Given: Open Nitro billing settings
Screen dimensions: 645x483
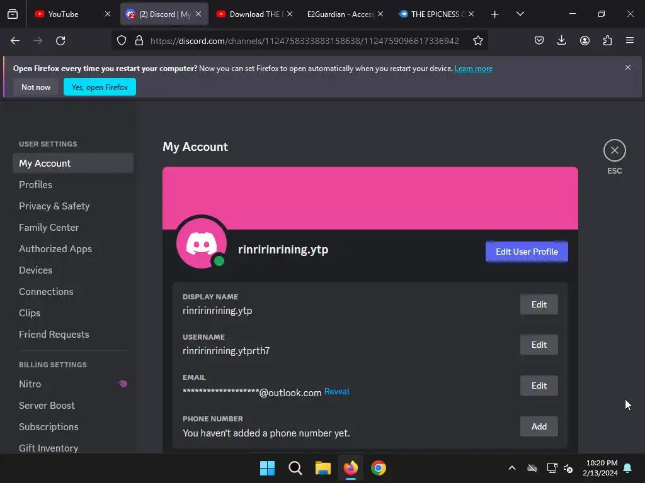Looking at the screenshot, I should (73, 384).
